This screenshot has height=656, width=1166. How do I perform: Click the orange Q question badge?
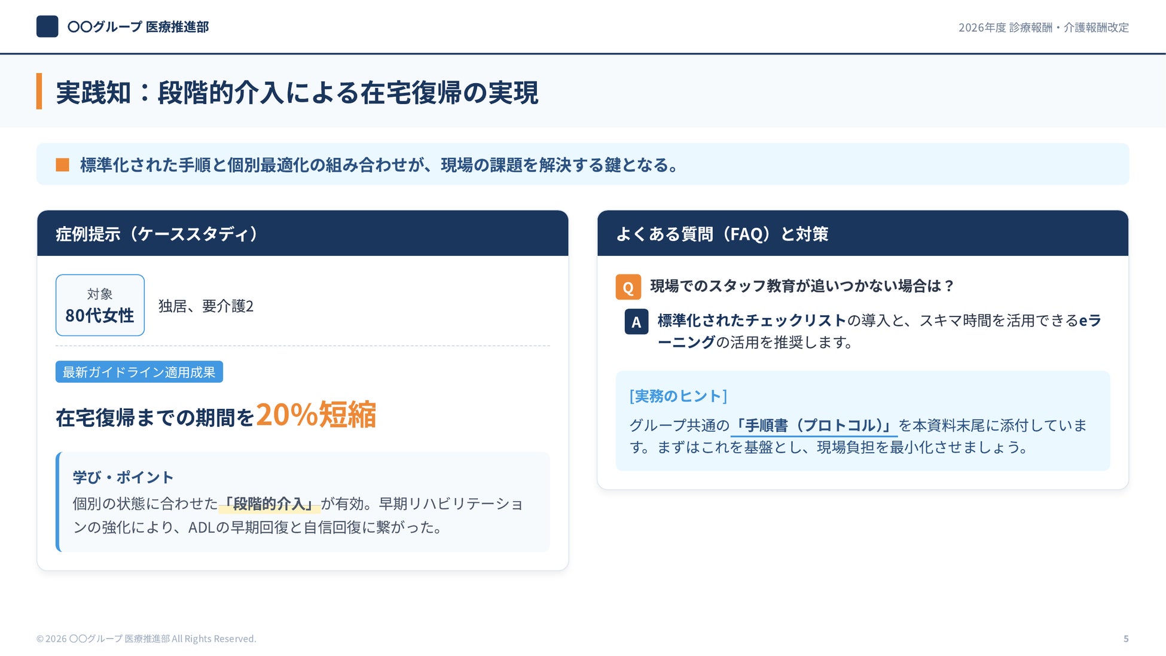coord(628,287)
